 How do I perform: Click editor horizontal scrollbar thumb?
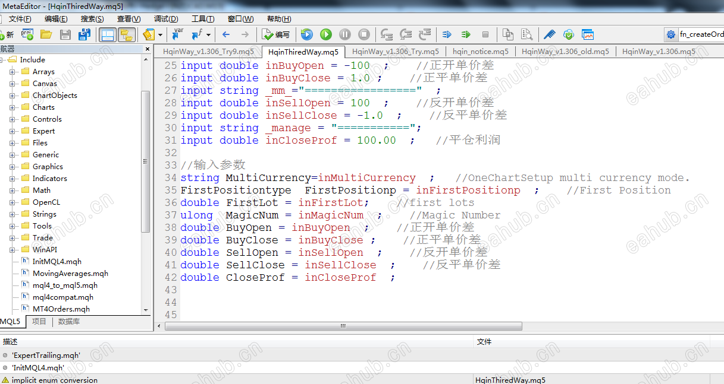point(344,326)
